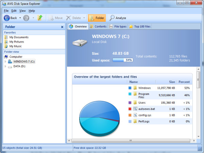This screenshot has width=204, height=153.
Task: Click the Computer icon in folder view
Action: click(x=6, y=57)
